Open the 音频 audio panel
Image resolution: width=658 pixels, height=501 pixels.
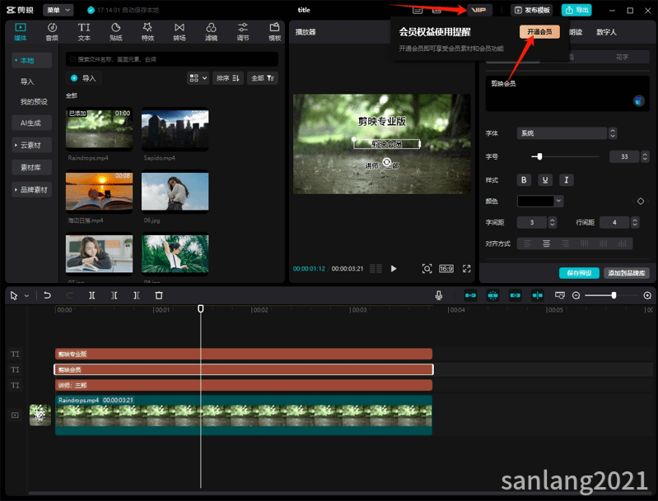[52, 32]
